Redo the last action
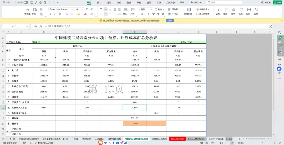Screen dimensions: 284x145 click(x=53, y=2)
